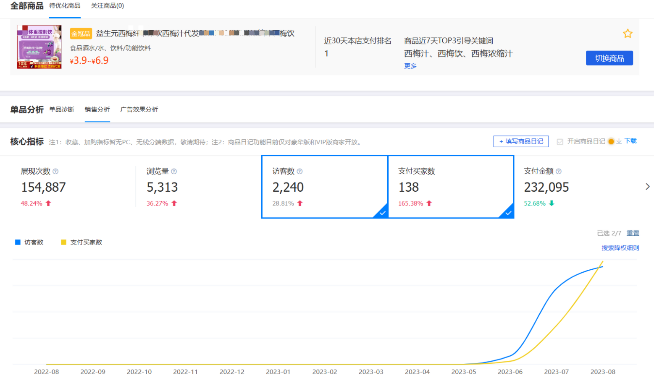654x383 pixels.
Task: Click the product thumbnail image
Action: 39,47
